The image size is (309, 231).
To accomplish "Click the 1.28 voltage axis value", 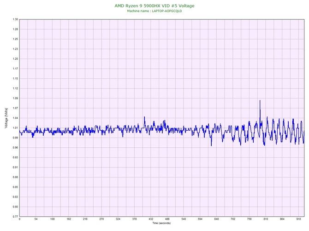I will coord(15,29).
